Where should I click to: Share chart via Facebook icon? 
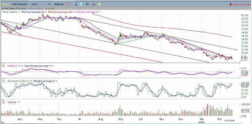pyautogui.click(x=87, y=4)
